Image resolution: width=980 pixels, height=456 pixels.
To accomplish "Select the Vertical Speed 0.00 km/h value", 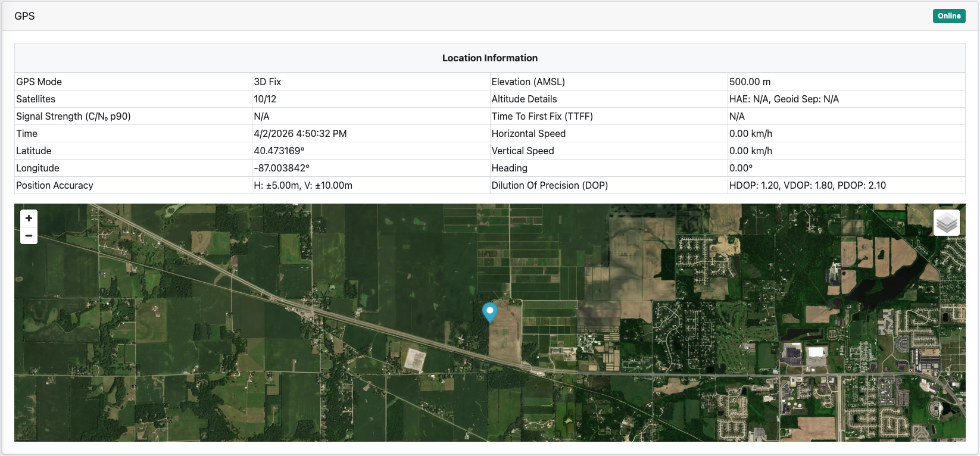I will pyautogui.click(x=750, y=151).
